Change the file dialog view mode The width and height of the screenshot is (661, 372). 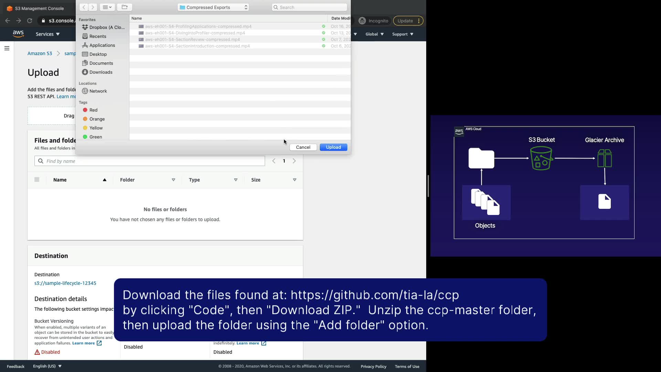pos(107,7)
